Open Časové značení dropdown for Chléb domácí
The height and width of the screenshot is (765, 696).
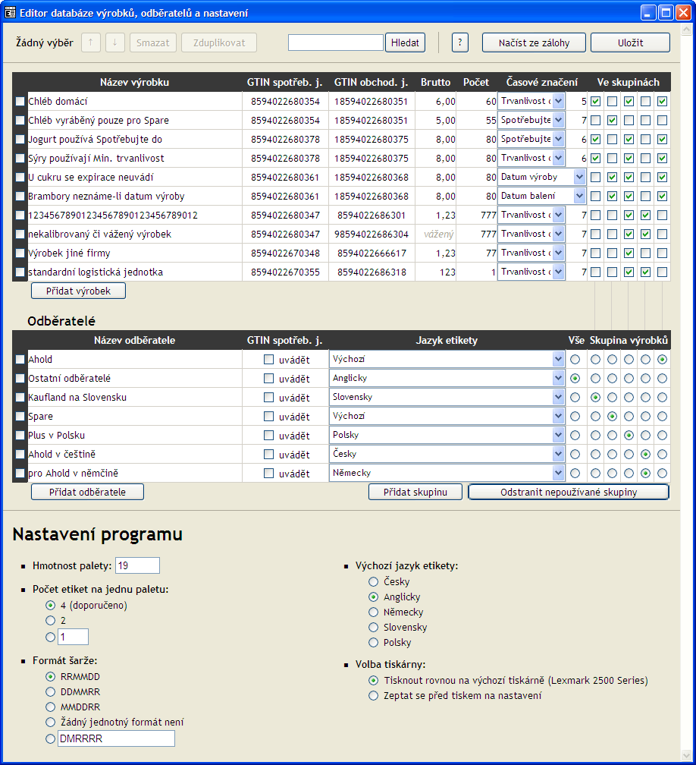coord(531,102)
